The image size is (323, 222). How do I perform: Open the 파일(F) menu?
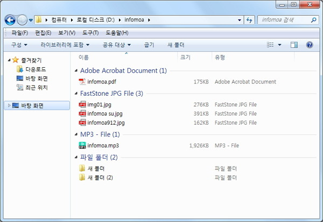point(19,33)
